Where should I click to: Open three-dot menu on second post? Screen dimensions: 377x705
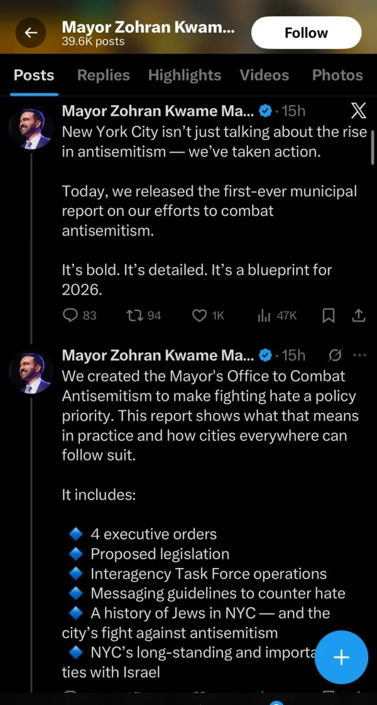(359, 356)
